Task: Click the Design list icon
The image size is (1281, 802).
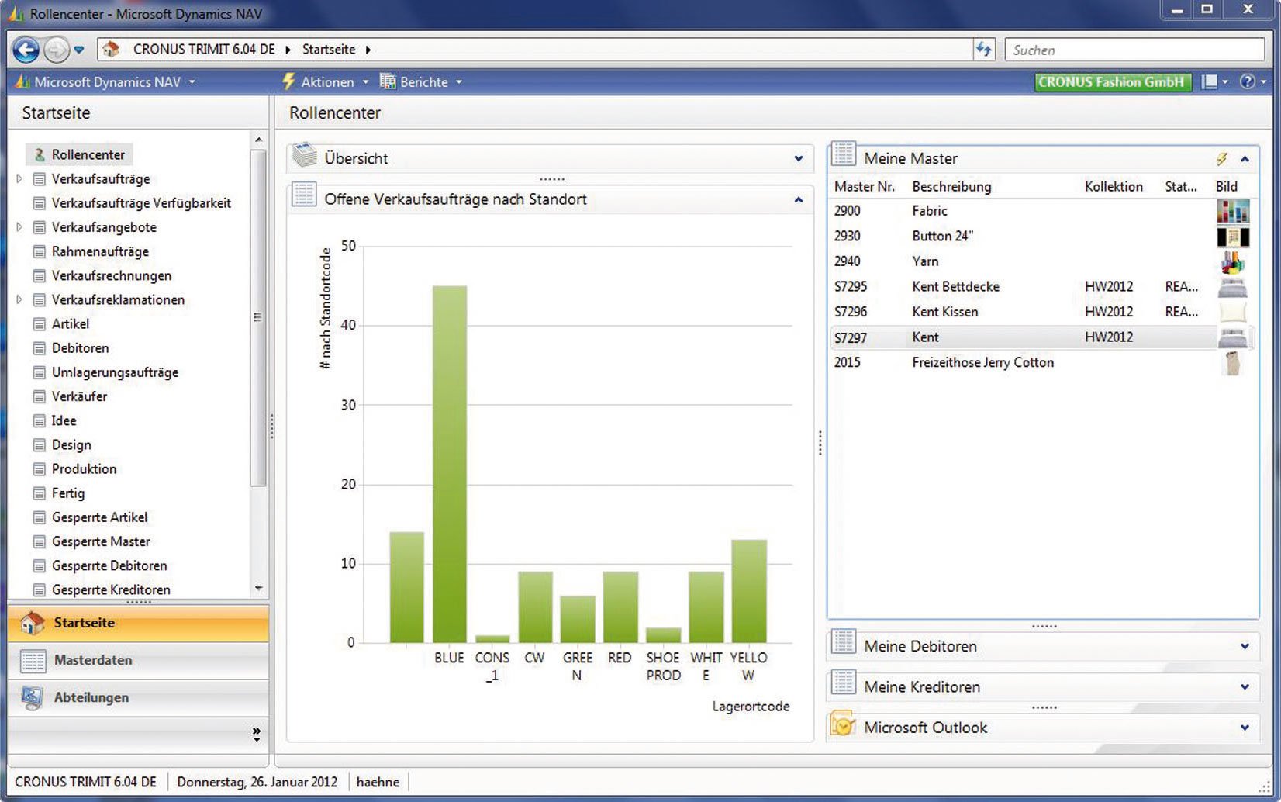Action: pos(39,444)
